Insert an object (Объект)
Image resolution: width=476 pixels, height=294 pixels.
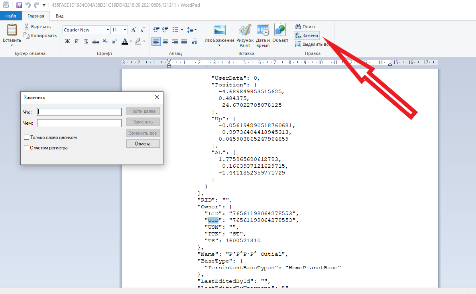pos(280,36)
